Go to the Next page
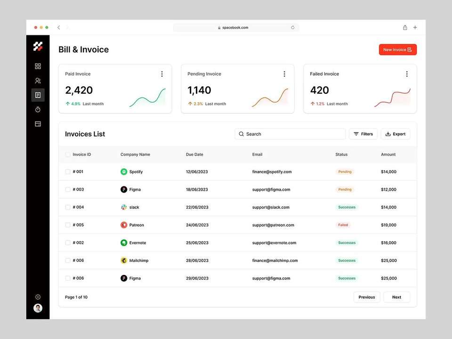452x339 pixels. pyautogui.click(x=396, y=297)
